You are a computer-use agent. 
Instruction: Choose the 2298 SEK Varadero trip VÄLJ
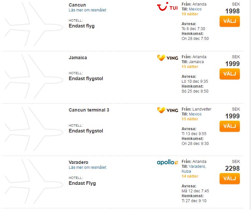pyautogui.click(x=229, y=179)
